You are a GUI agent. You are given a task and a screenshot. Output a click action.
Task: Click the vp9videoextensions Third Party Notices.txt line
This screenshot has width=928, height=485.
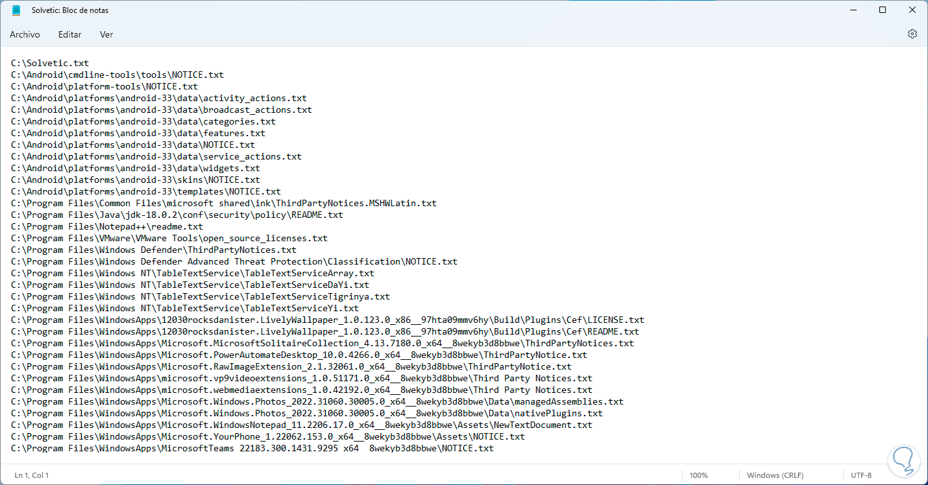click(302, 379)
